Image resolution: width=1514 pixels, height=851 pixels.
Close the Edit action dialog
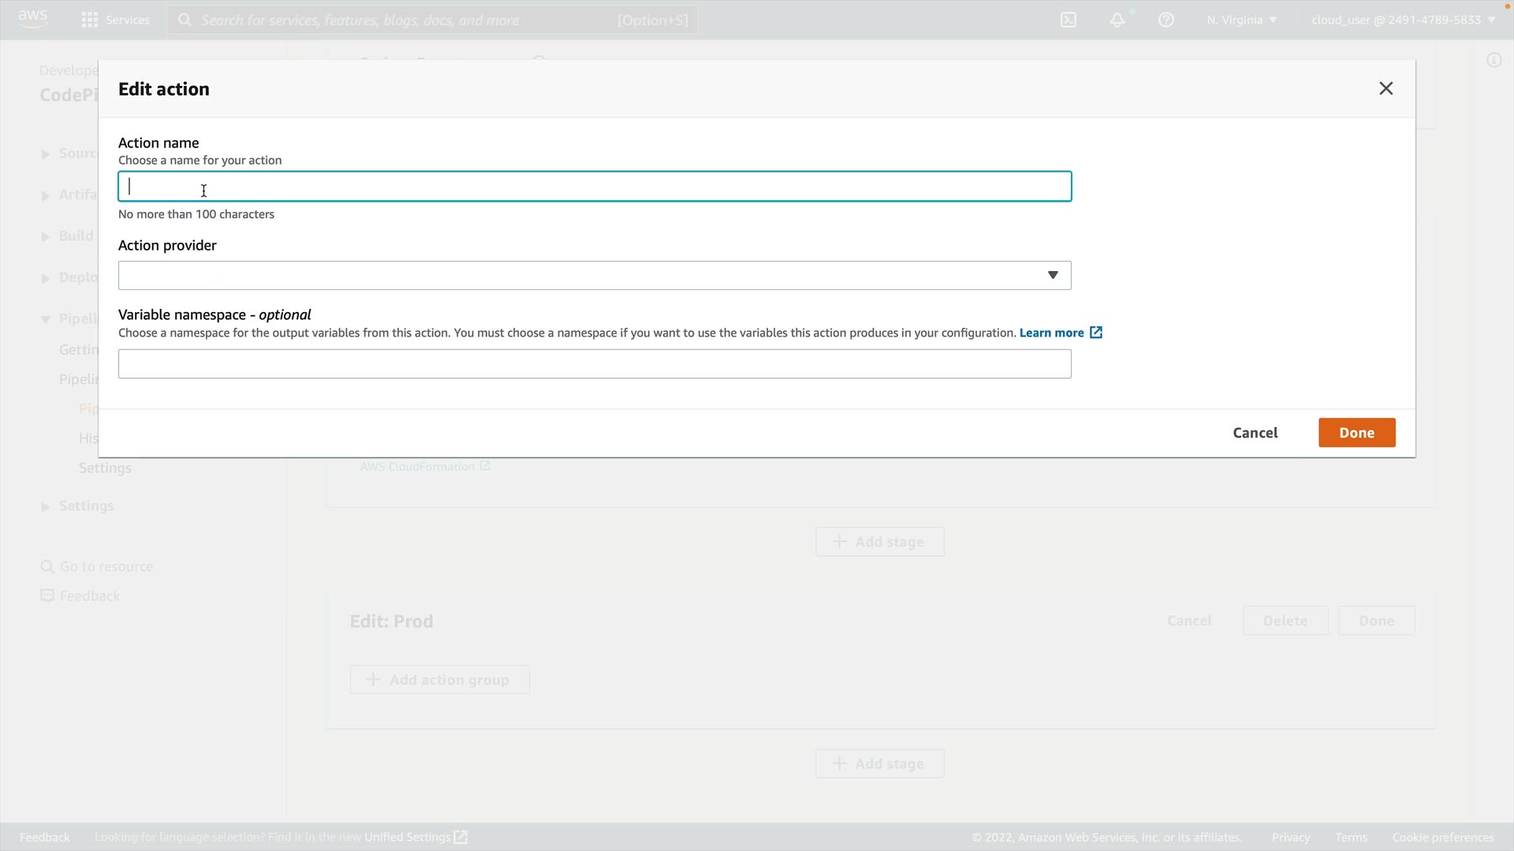(x=1385, y=88)
